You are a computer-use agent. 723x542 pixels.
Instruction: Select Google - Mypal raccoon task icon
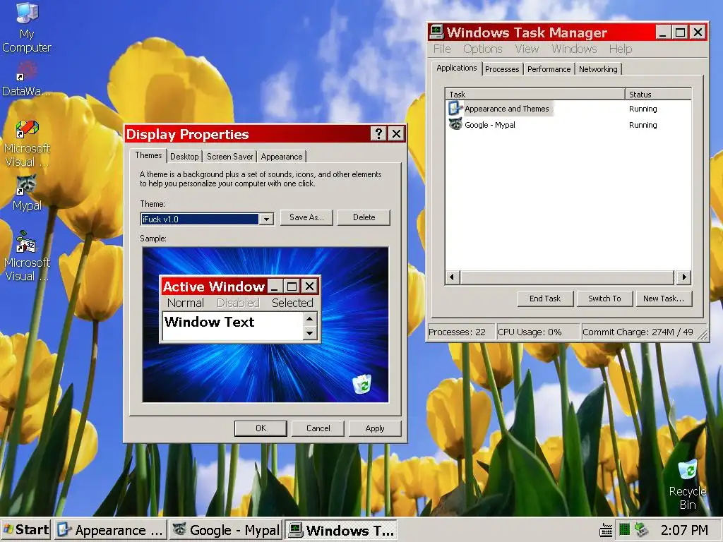click(455, 124)
